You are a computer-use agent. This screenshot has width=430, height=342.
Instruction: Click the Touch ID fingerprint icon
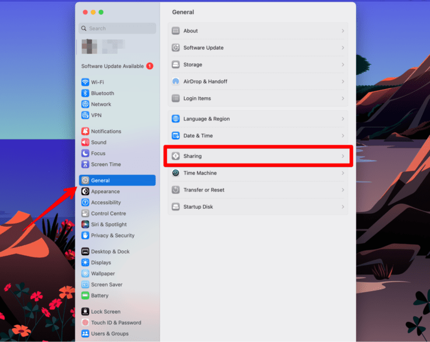(x=85, y=322)
